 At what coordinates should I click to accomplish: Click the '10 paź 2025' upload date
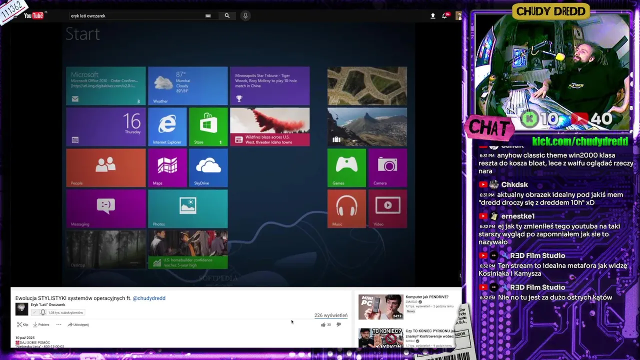tap(25, 338)
